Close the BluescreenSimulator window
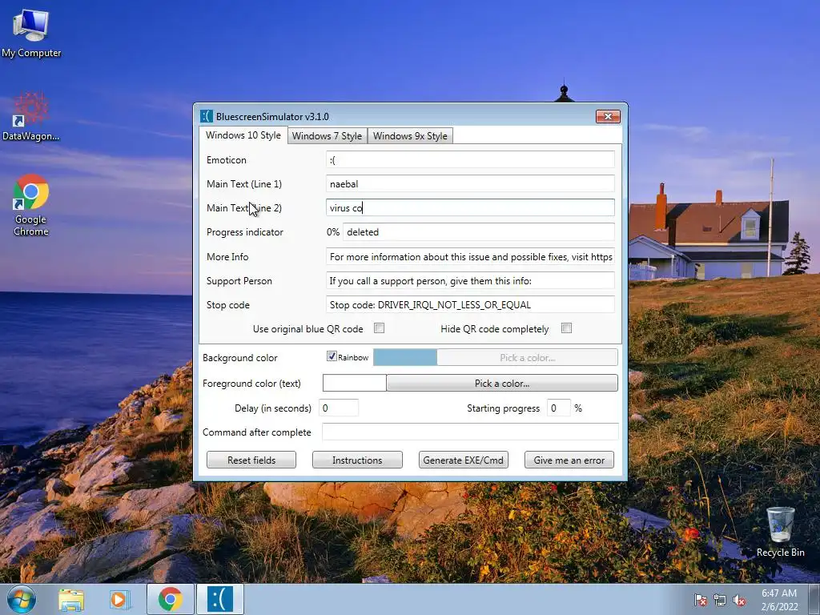 (x=609, y=116)
